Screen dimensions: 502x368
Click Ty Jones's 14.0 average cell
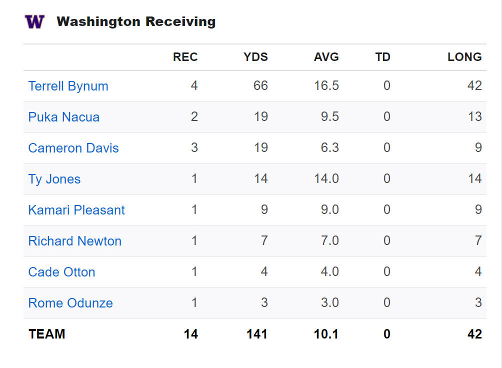(326, 179)
